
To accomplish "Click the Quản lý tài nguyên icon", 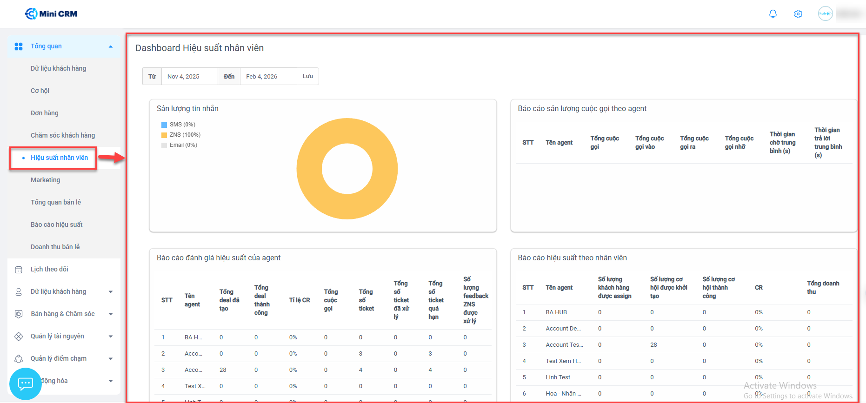I will pos(19,337).
